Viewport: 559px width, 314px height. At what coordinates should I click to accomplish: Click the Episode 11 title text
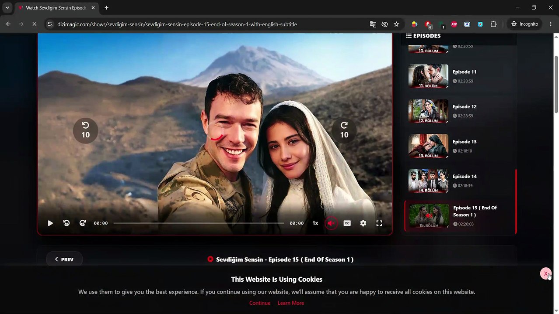click(465, 72)
